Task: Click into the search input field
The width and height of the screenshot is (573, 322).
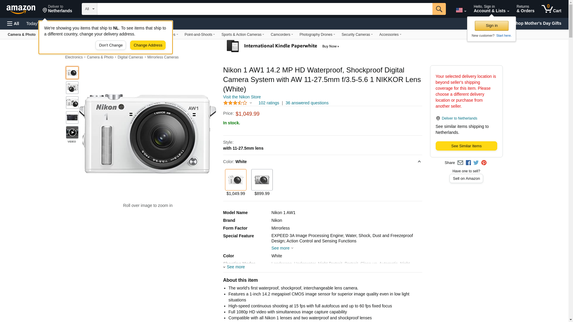Action: (264, 9)
